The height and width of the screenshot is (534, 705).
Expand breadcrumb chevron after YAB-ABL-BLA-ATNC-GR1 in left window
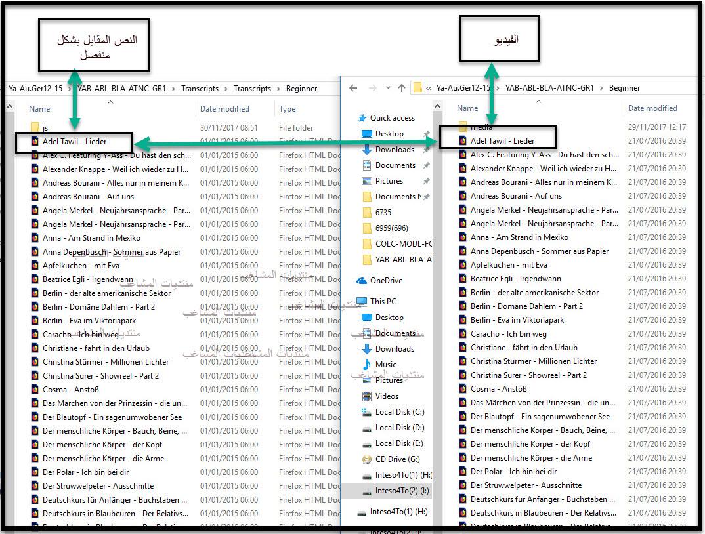[173, 89]
